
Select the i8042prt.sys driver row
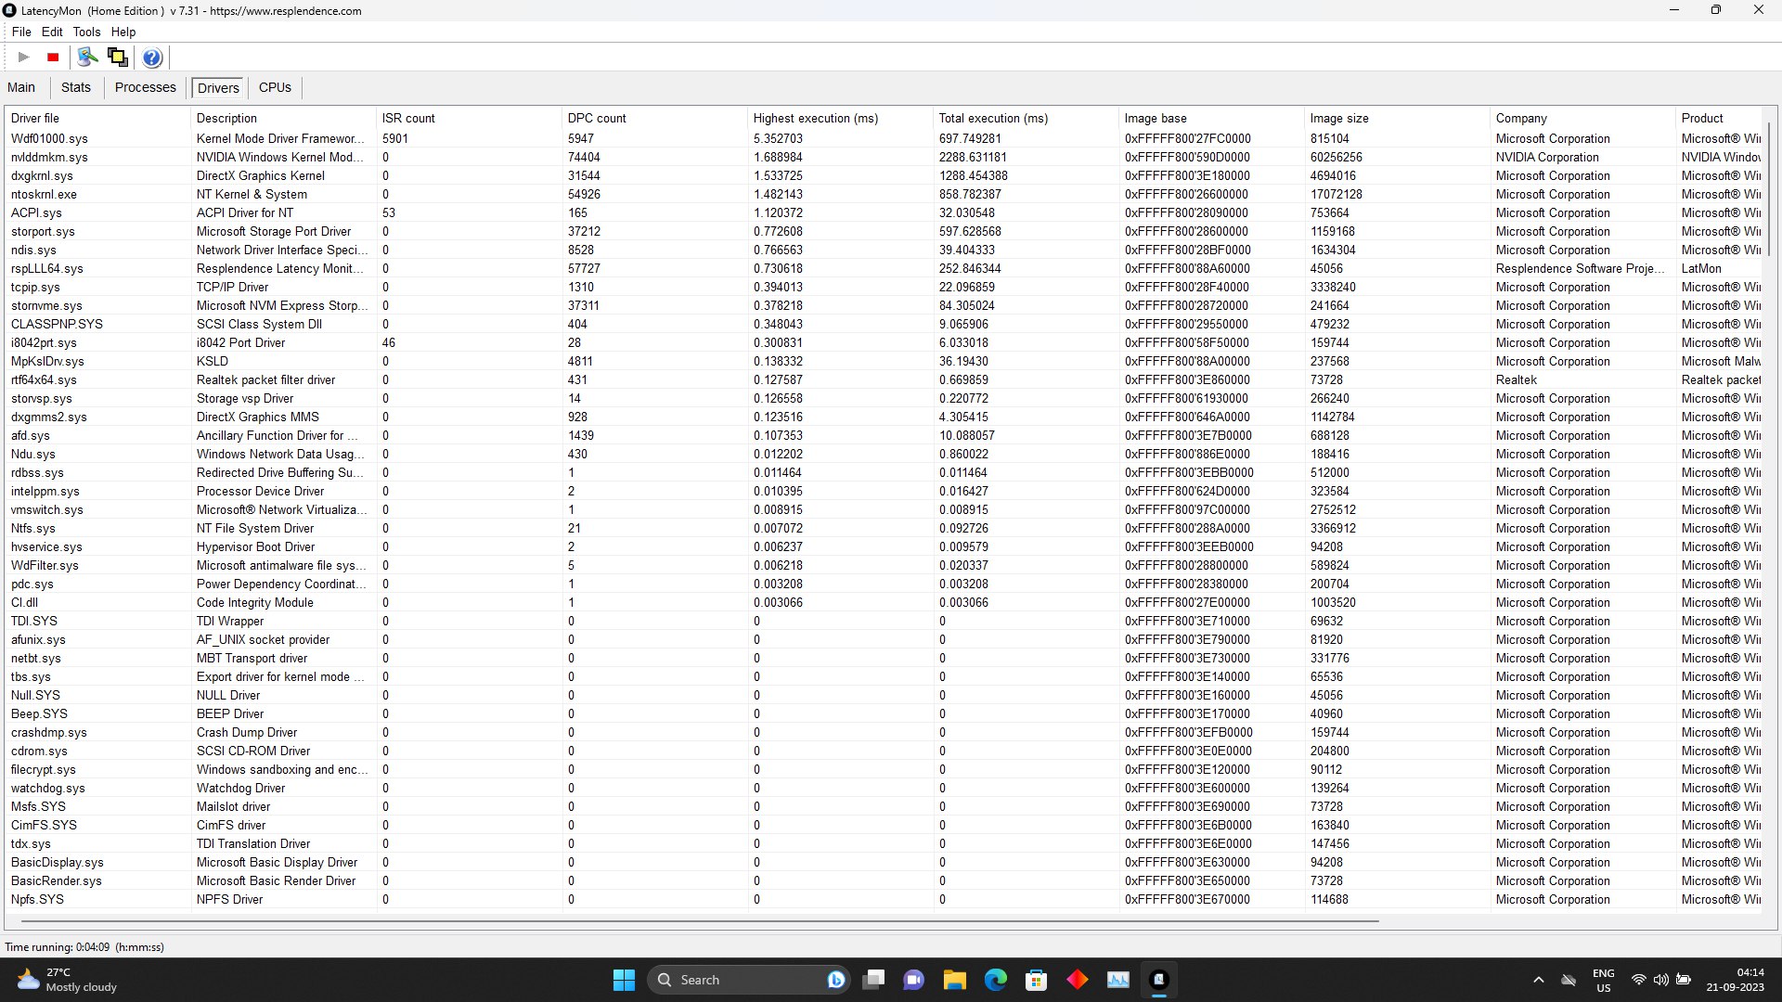point(884,342)
